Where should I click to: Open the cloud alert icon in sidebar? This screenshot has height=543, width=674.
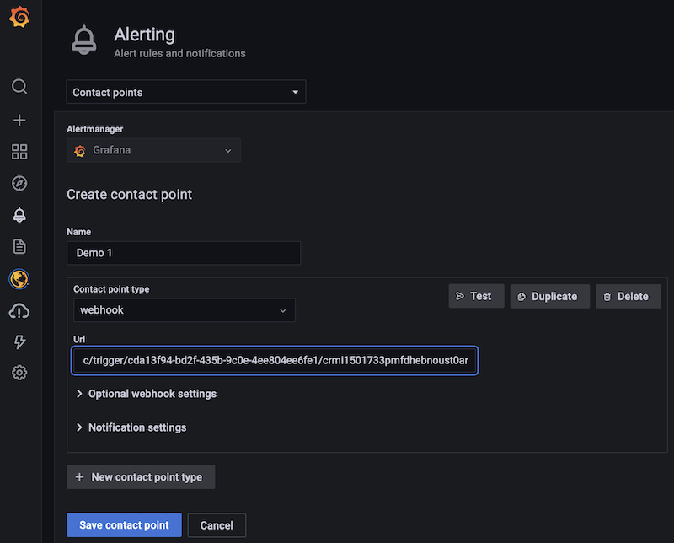click(x=19, y=311)
